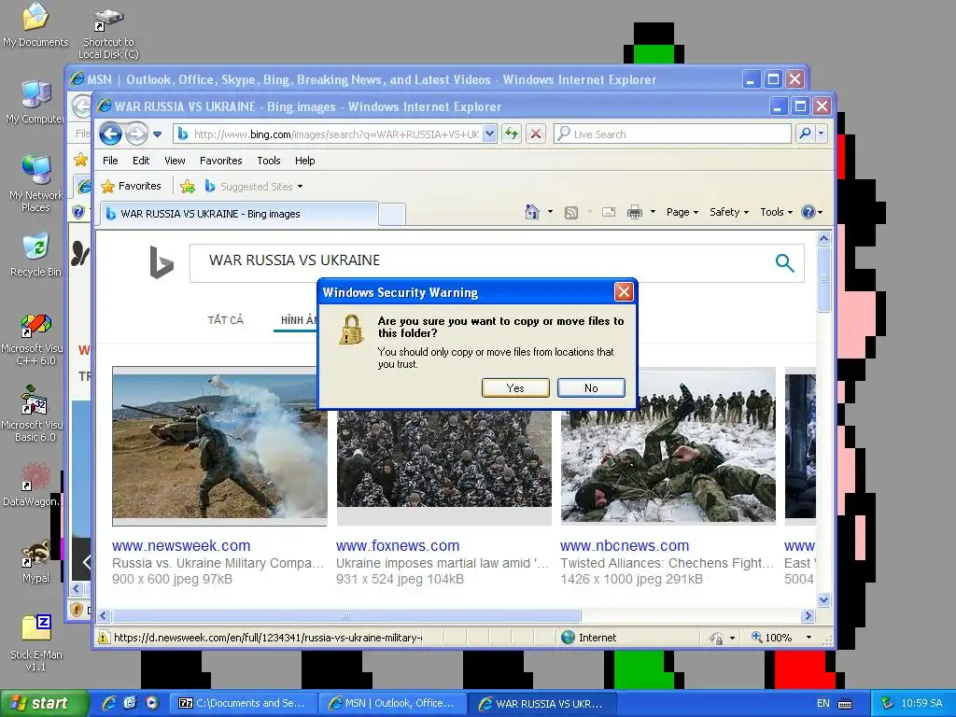Expand the Print options dropdown arrow
This screenshot has width=956, height=717.
point(653,212)
